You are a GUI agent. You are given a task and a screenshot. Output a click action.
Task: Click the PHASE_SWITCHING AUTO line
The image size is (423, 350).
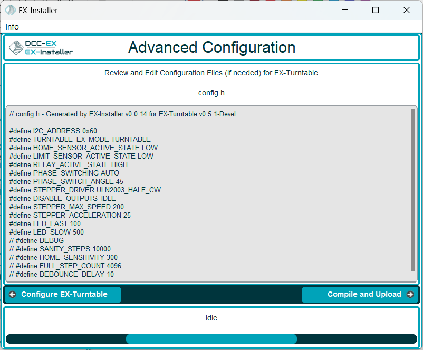64,173
